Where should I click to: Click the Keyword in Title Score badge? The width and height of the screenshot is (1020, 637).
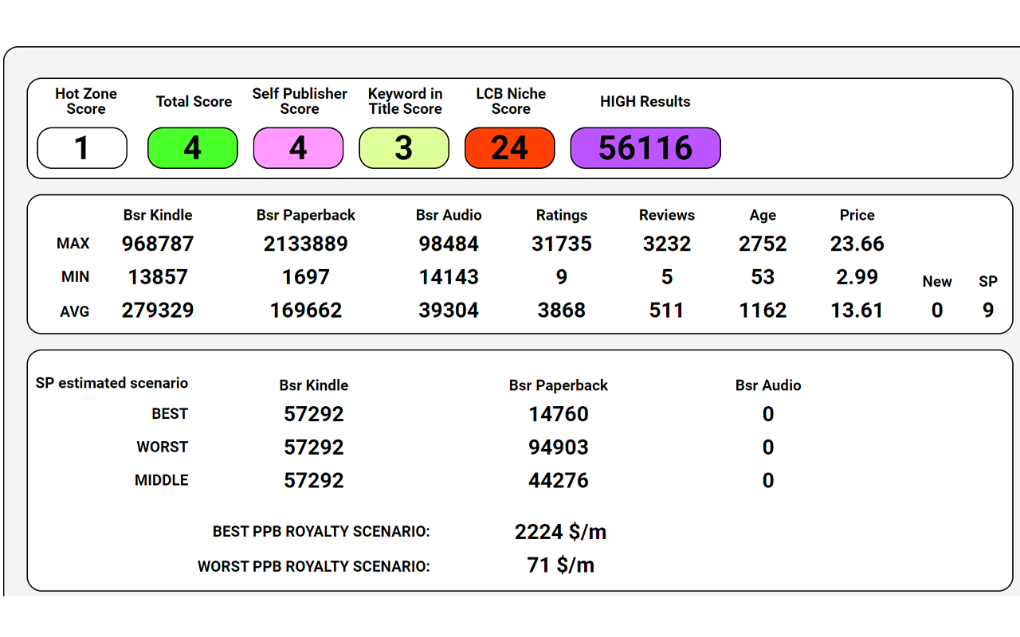click(404, 148)
